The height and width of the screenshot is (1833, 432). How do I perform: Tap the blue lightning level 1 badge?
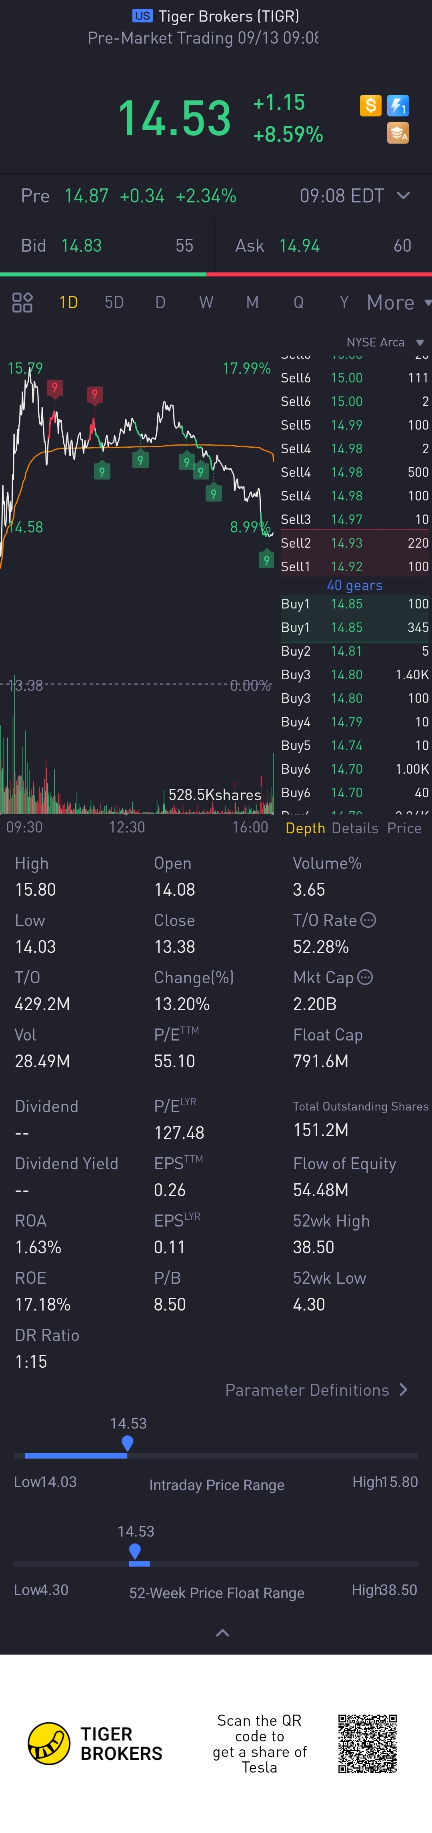click(398, 105)
